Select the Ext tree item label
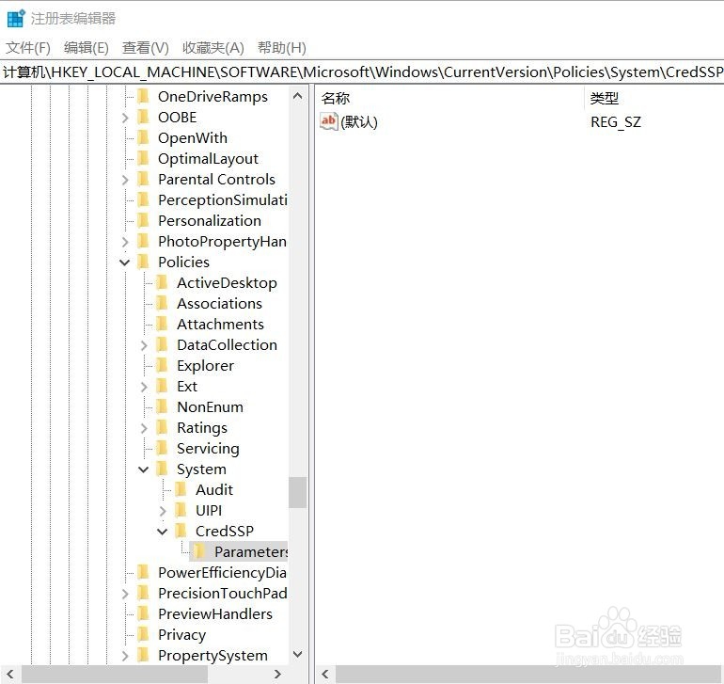Screen dimensions: 724x684 coord(187,387)
